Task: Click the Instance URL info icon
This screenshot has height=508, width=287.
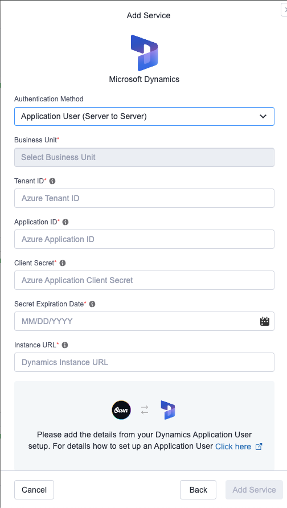Action: tap(65, 345)
